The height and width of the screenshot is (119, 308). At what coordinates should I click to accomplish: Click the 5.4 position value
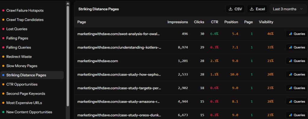(x=235, y=34)
